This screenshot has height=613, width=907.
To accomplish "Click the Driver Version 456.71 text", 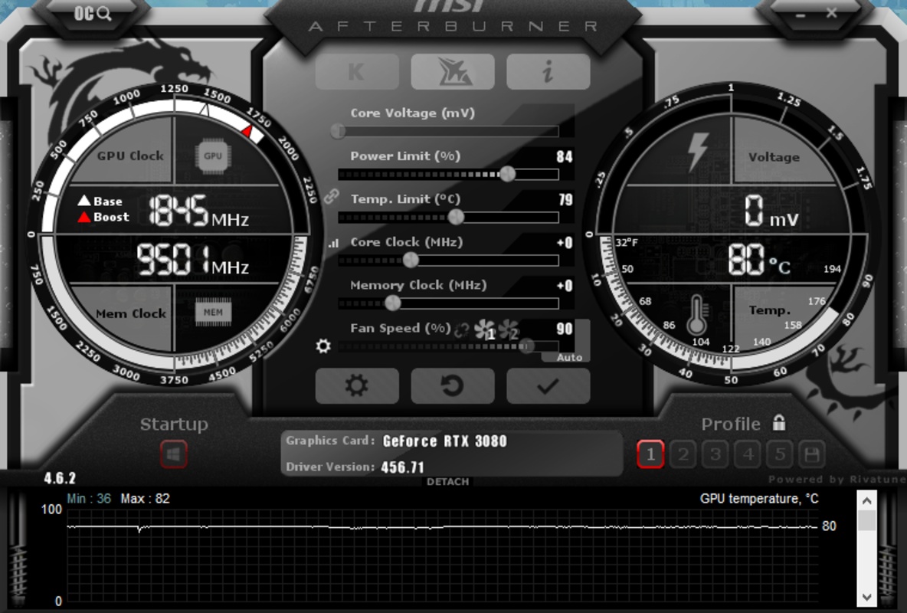I will [x=403, y=467].
